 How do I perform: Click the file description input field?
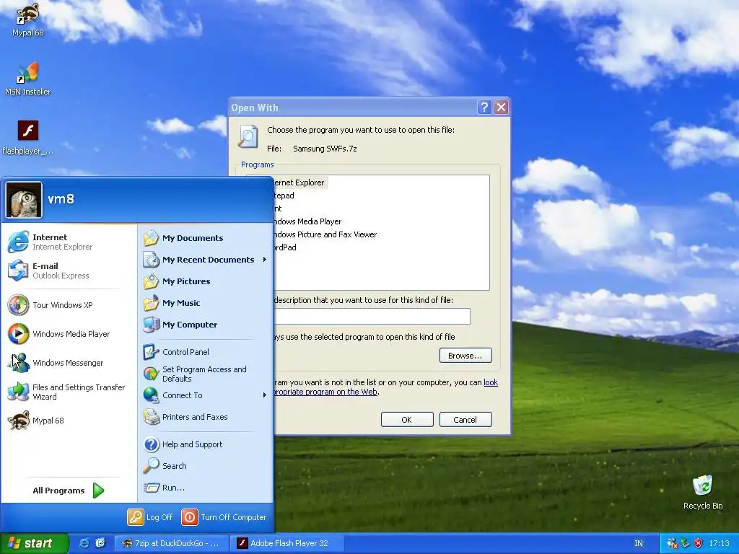click(372, 316)
